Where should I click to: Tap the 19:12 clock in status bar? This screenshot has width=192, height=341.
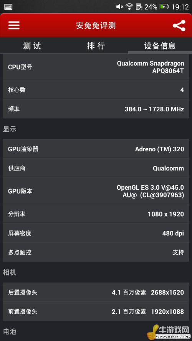(x=180, y=7)
